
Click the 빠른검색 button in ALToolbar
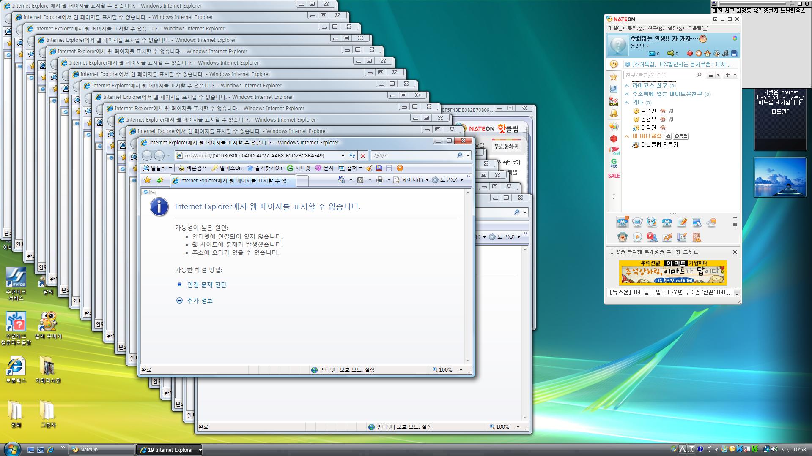(192, 168)
